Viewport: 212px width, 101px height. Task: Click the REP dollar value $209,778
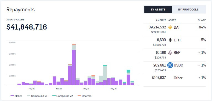(160, 57)
